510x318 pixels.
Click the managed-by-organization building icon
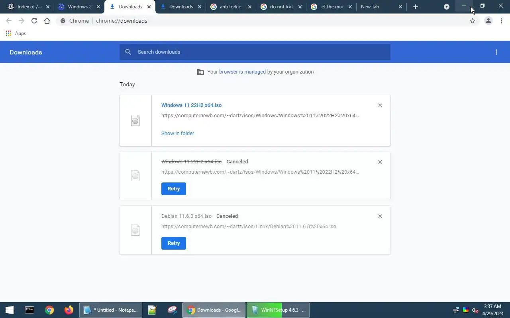[200, 72]
